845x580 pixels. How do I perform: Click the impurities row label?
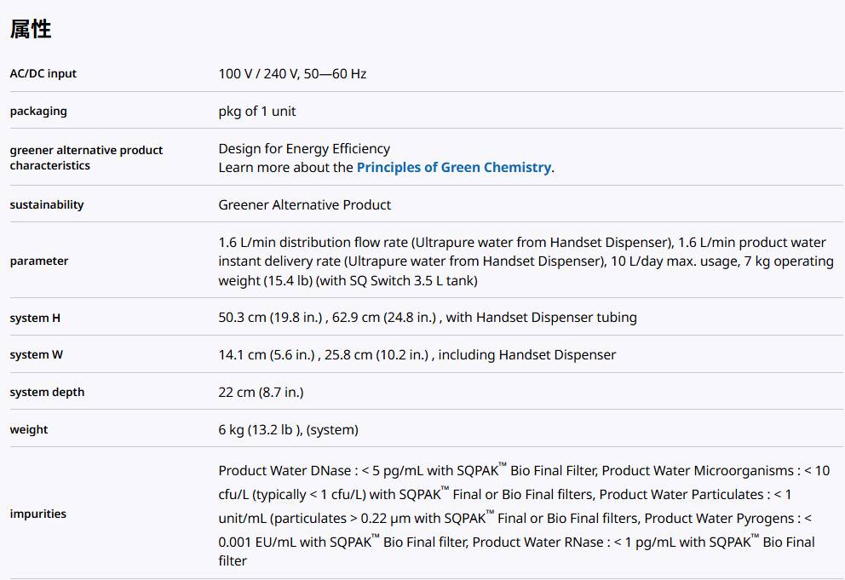pyautogui.click(x=38, y=514)
